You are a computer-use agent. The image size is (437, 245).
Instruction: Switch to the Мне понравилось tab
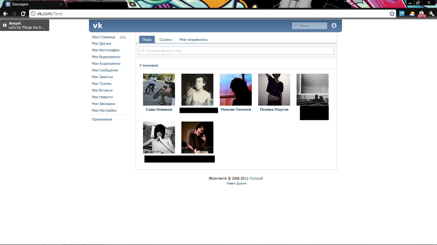pyautogui.click(x=194, y=40)
